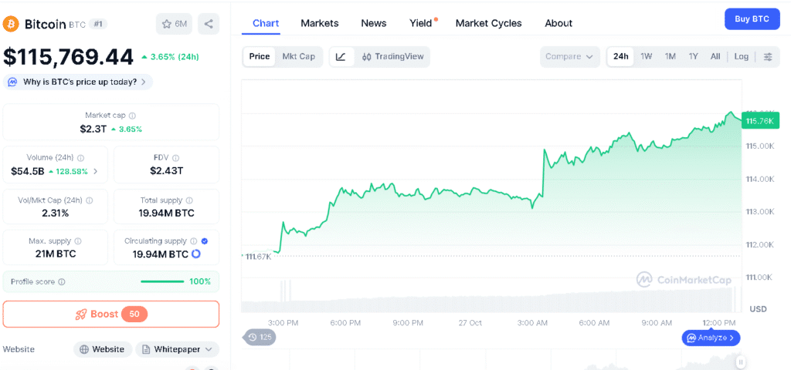Add Bitcoin to watchlist with star button

(x=174, y=24)
